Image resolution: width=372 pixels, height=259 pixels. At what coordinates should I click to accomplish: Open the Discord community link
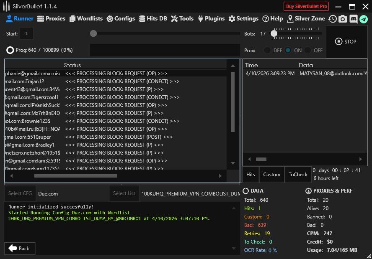coord(353,18)
